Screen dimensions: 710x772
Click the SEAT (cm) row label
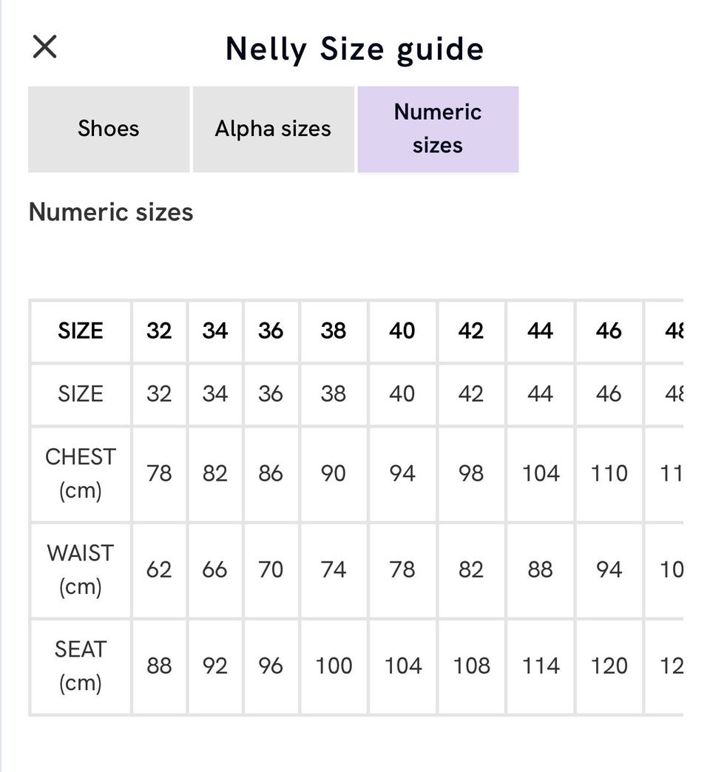[x=81, y=666]
